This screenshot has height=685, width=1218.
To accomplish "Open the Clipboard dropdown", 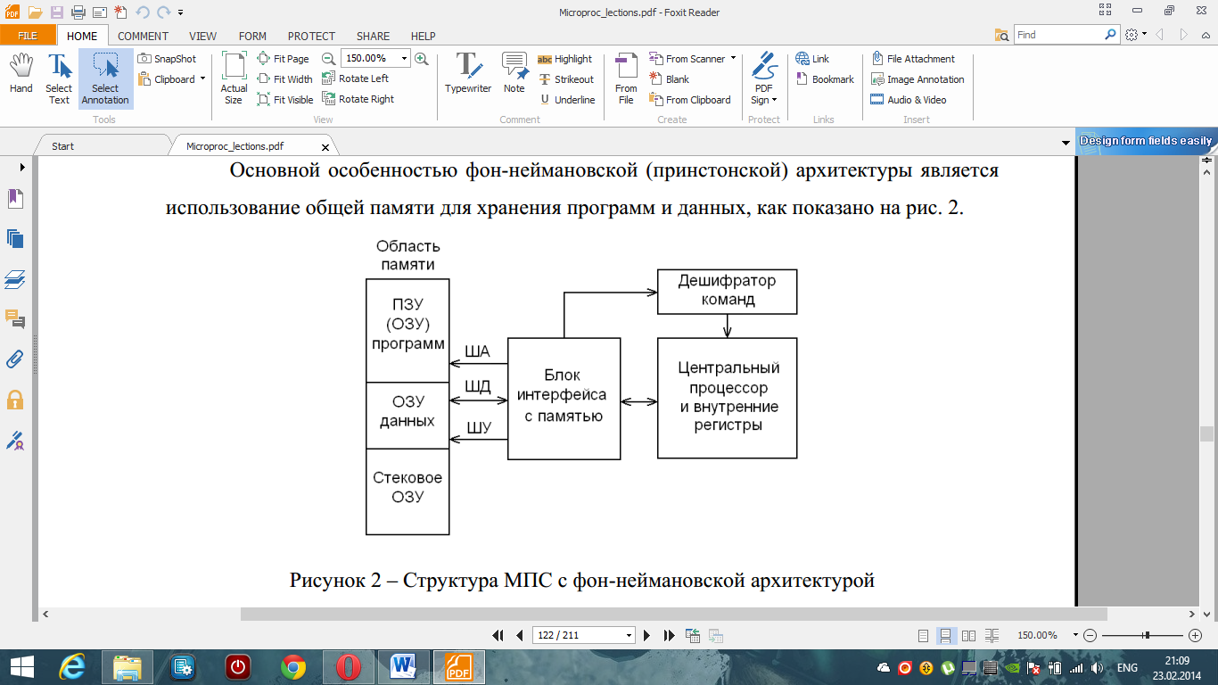I will (x=202, y=79).
